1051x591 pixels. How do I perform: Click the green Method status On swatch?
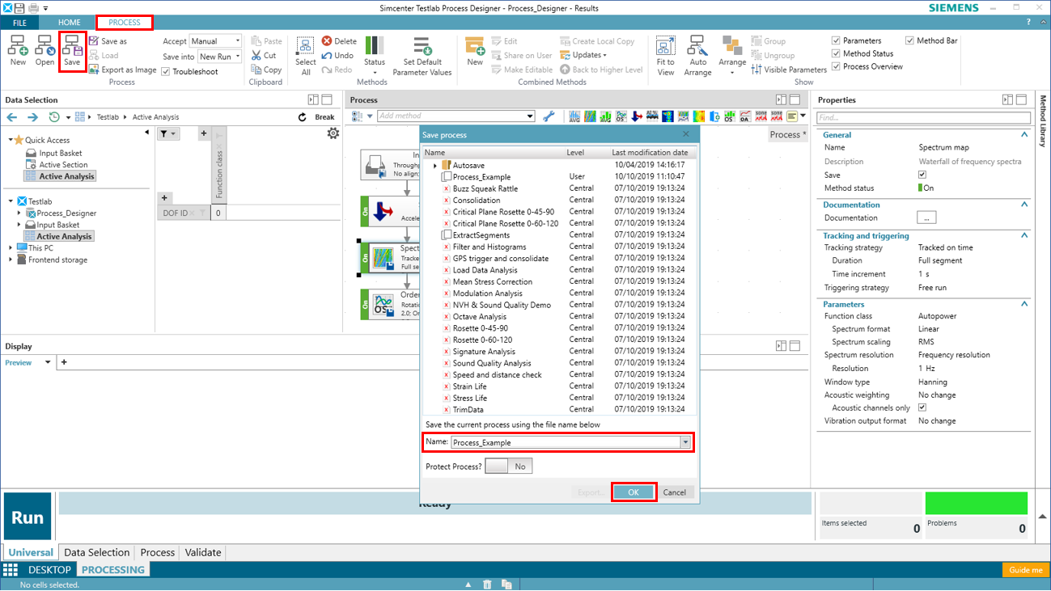pos(921,188)
